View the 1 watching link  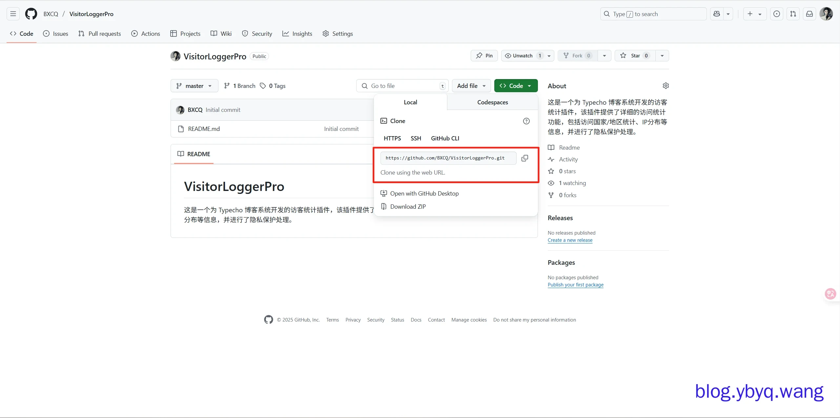[x=567, y=183]
